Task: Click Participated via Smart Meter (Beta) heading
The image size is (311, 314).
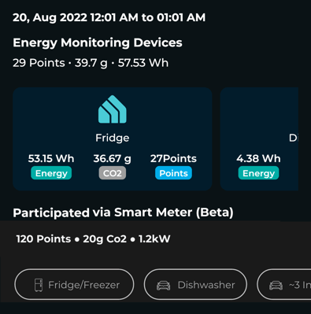Action: click(x=123, y=212)
